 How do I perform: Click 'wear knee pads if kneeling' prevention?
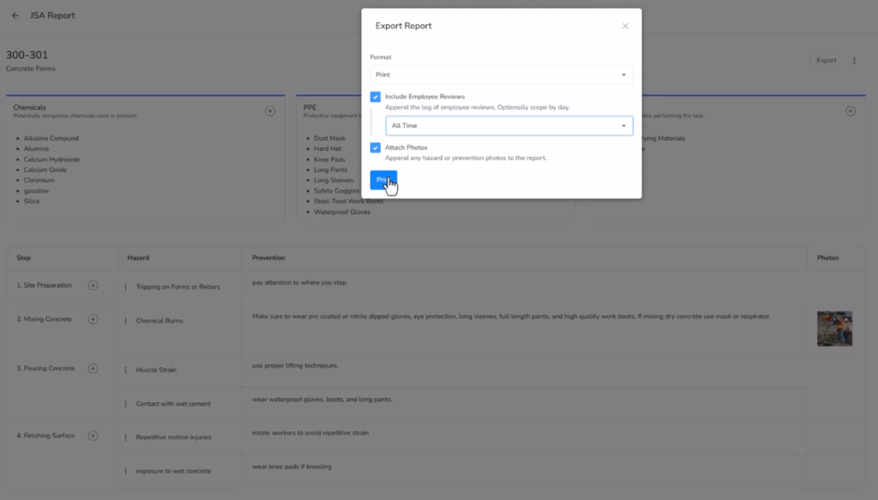coord(292,467)
